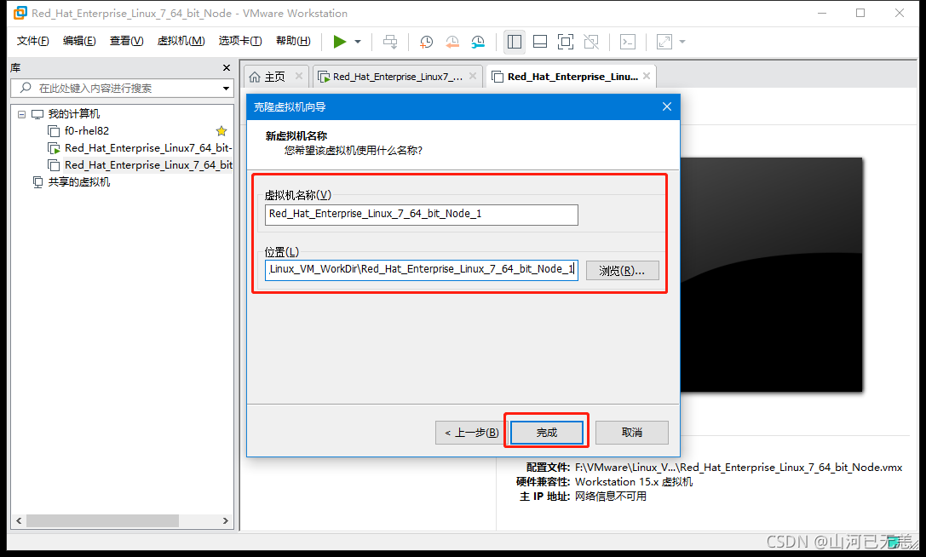Click the library scrollbar right arrow
926x557 pixels.
click(226, 521)
